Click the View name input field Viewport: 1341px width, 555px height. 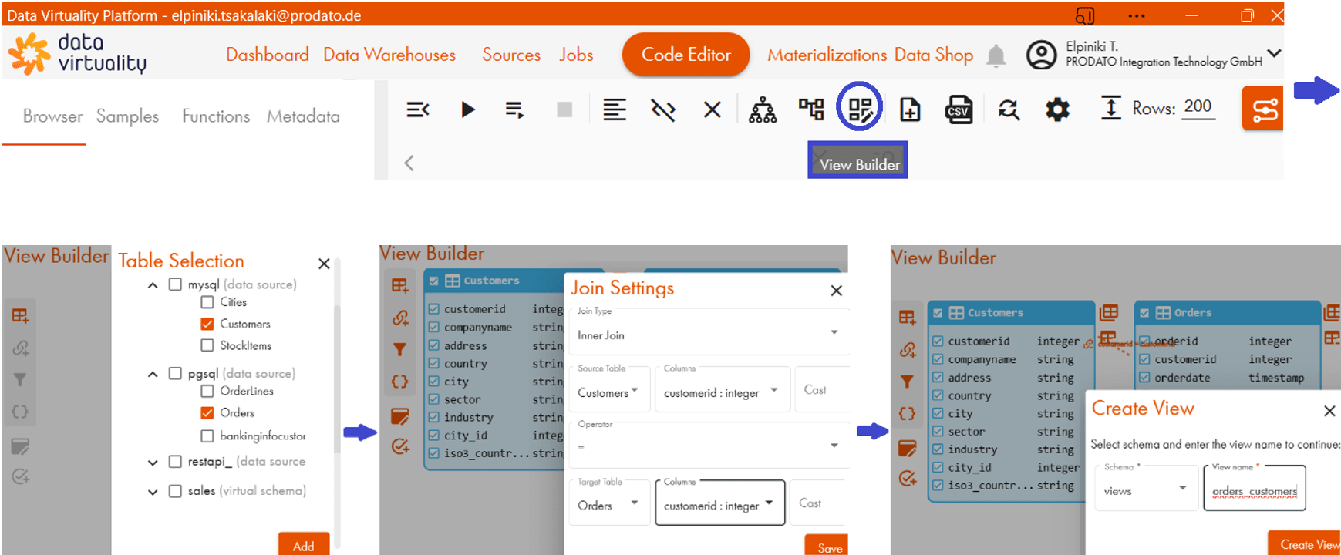pos(1254,490)
